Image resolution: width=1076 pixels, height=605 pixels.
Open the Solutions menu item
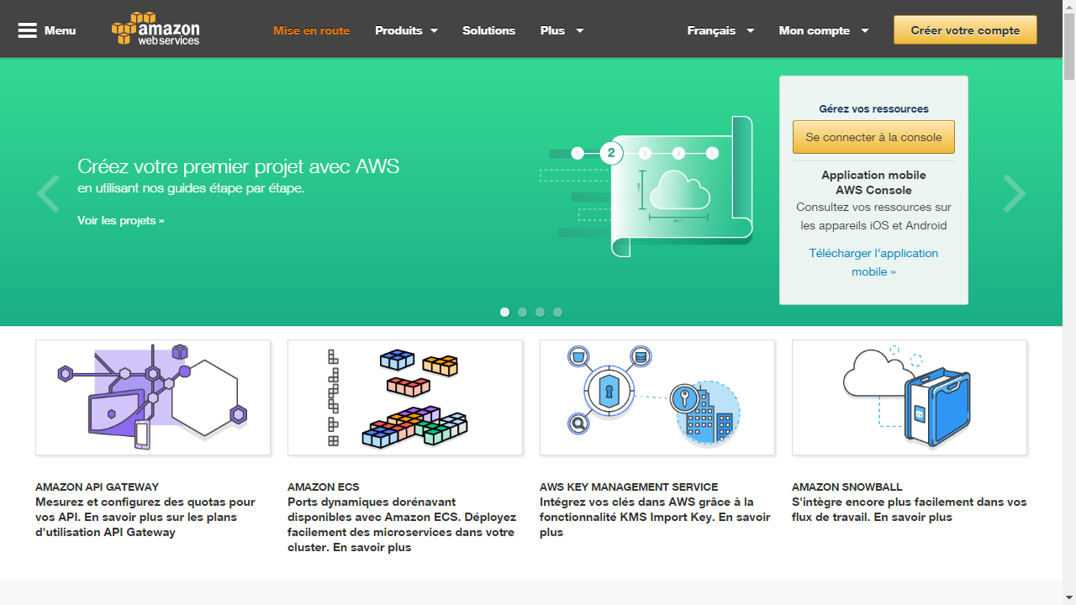[488, 30]
